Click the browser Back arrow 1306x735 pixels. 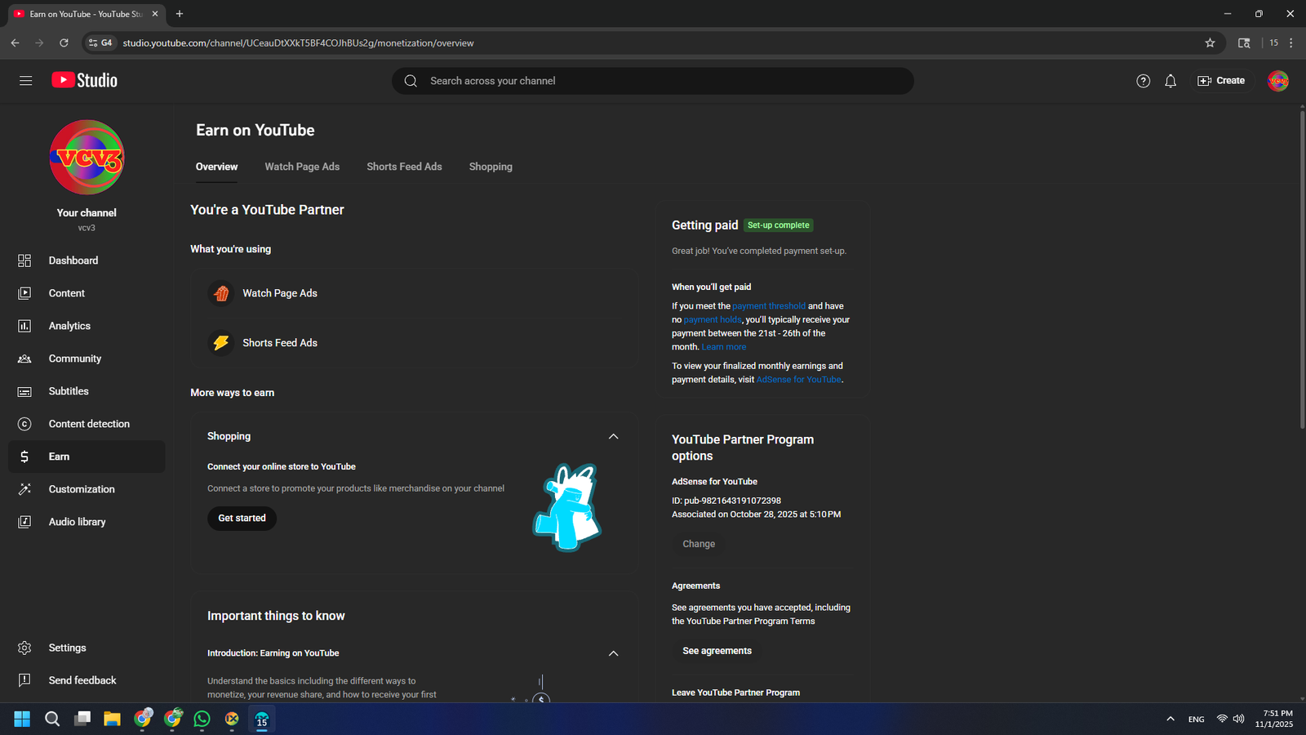point(15,43)
